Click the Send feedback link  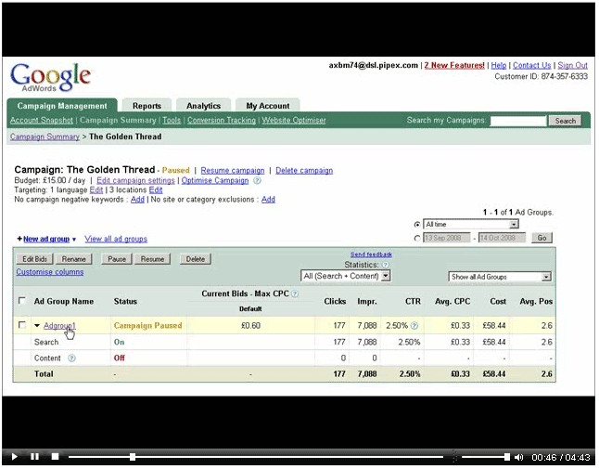[371, 254]
